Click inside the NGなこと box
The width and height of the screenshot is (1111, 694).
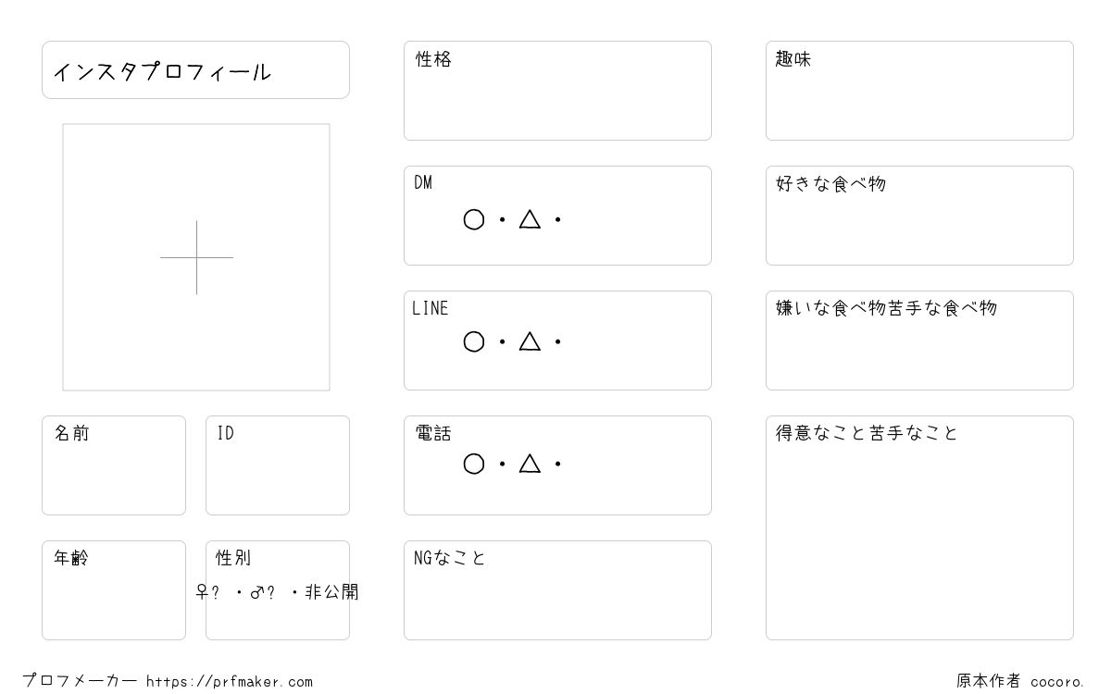coord(557,590)
